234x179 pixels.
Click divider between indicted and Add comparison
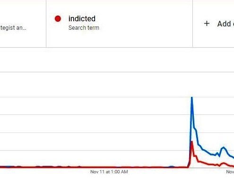(192, 24)
